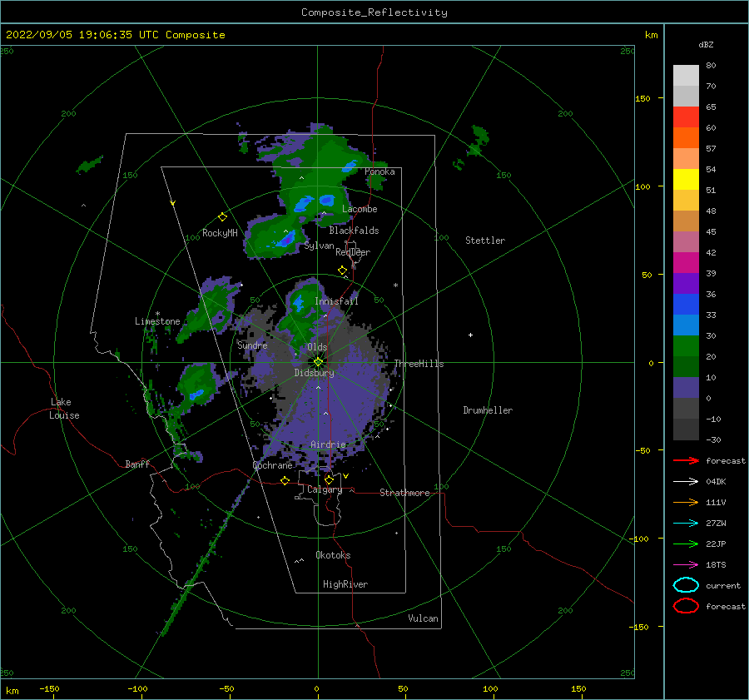The image size is (749, 700).
Task: Click the white plus marker east of ThreeHills
Action: coord(470,335)
